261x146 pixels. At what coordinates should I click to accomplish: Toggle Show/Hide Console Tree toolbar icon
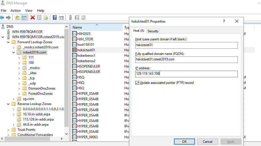[24, 17]
